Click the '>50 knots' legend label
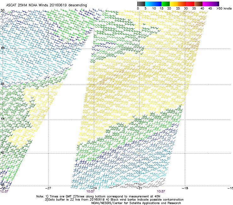This screenshot has width=233, height=205. click(x=224, y=9)
